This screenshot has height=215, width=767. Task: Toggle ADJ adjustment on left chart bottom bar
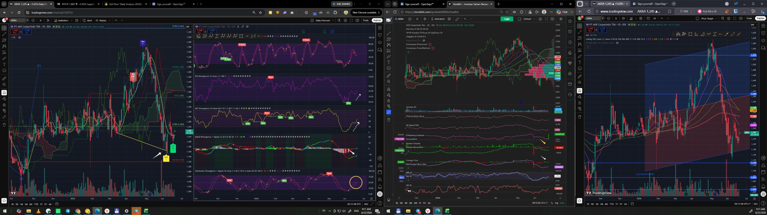[x=366, y=204]
